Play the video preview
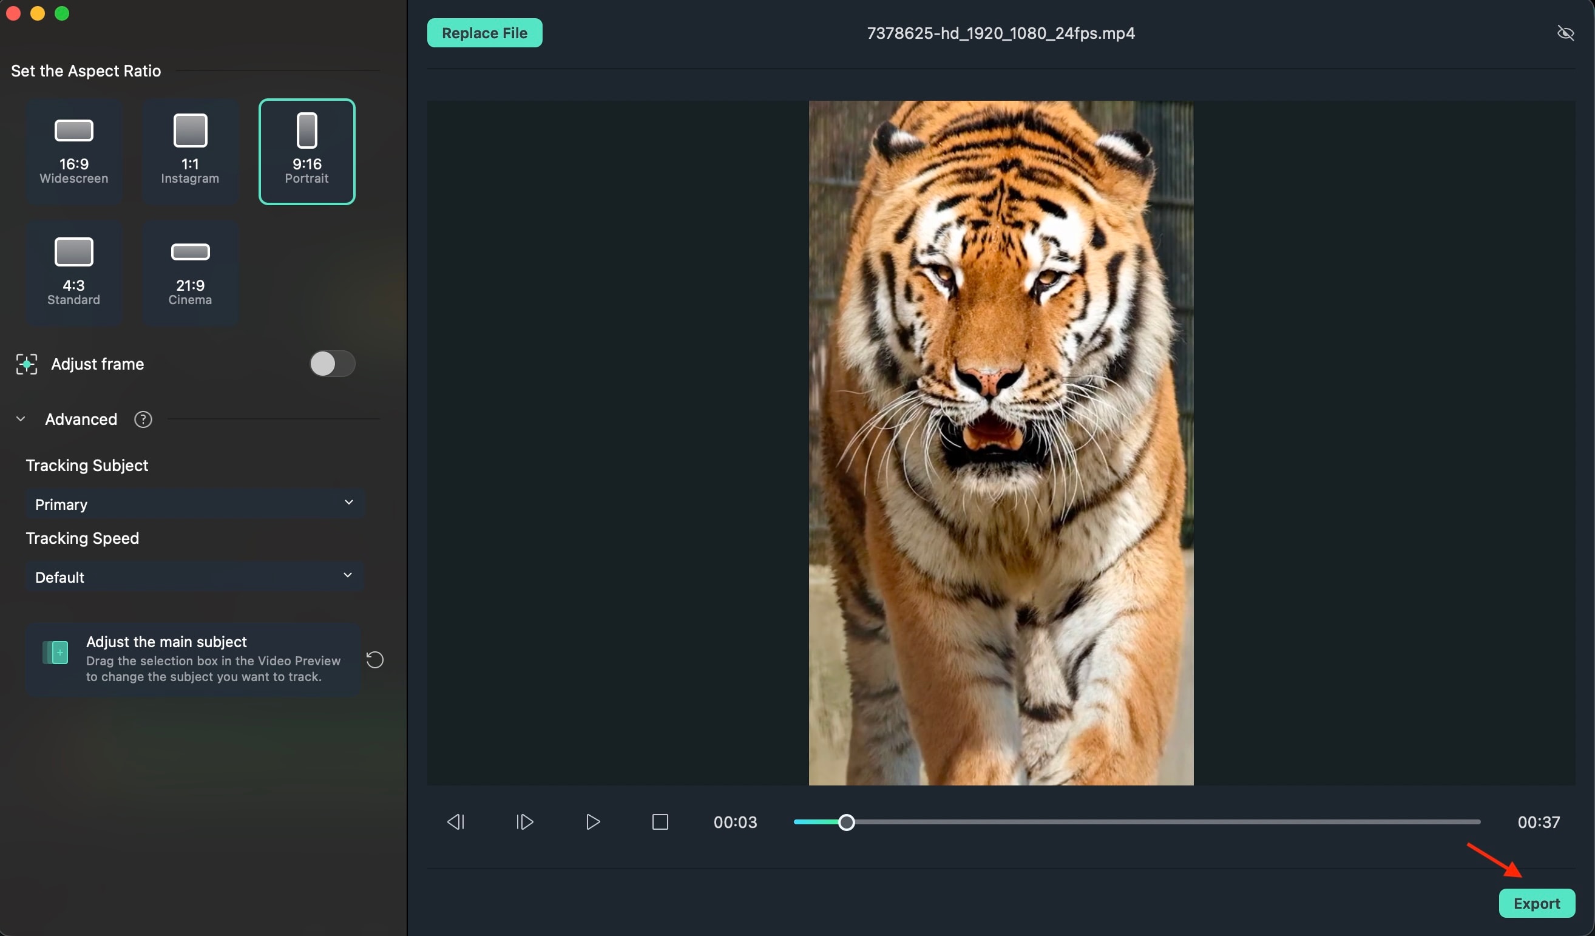This screenshot has width=1595, height=936. coord(592,821)
